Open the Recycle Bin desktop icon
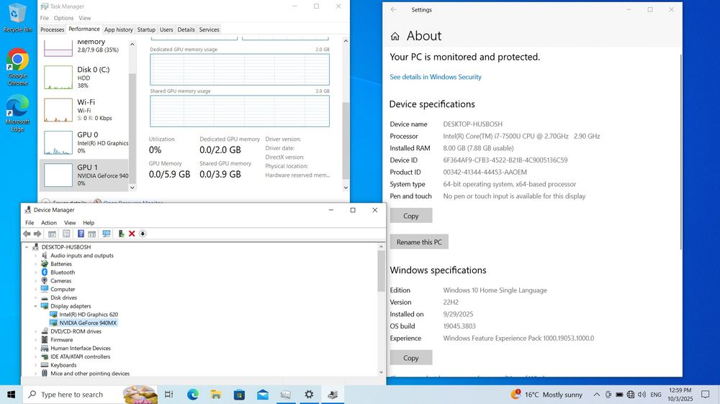The width and height of the screenshot is (720, 404). (17, 19)
